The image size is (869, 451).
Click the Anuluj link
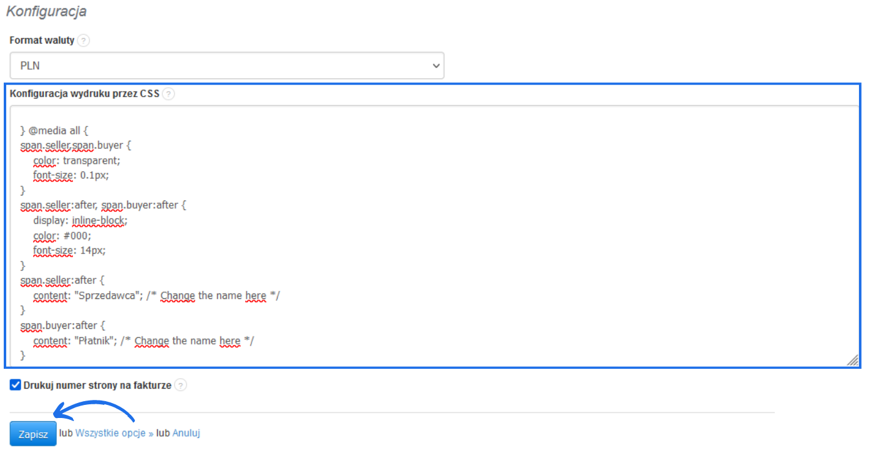tap(187, 433)
